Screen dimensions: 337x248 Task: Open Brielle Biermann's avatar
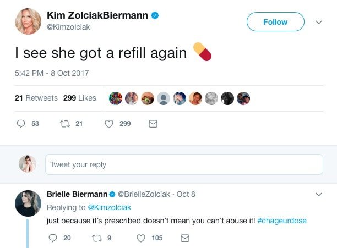point(28,203)
